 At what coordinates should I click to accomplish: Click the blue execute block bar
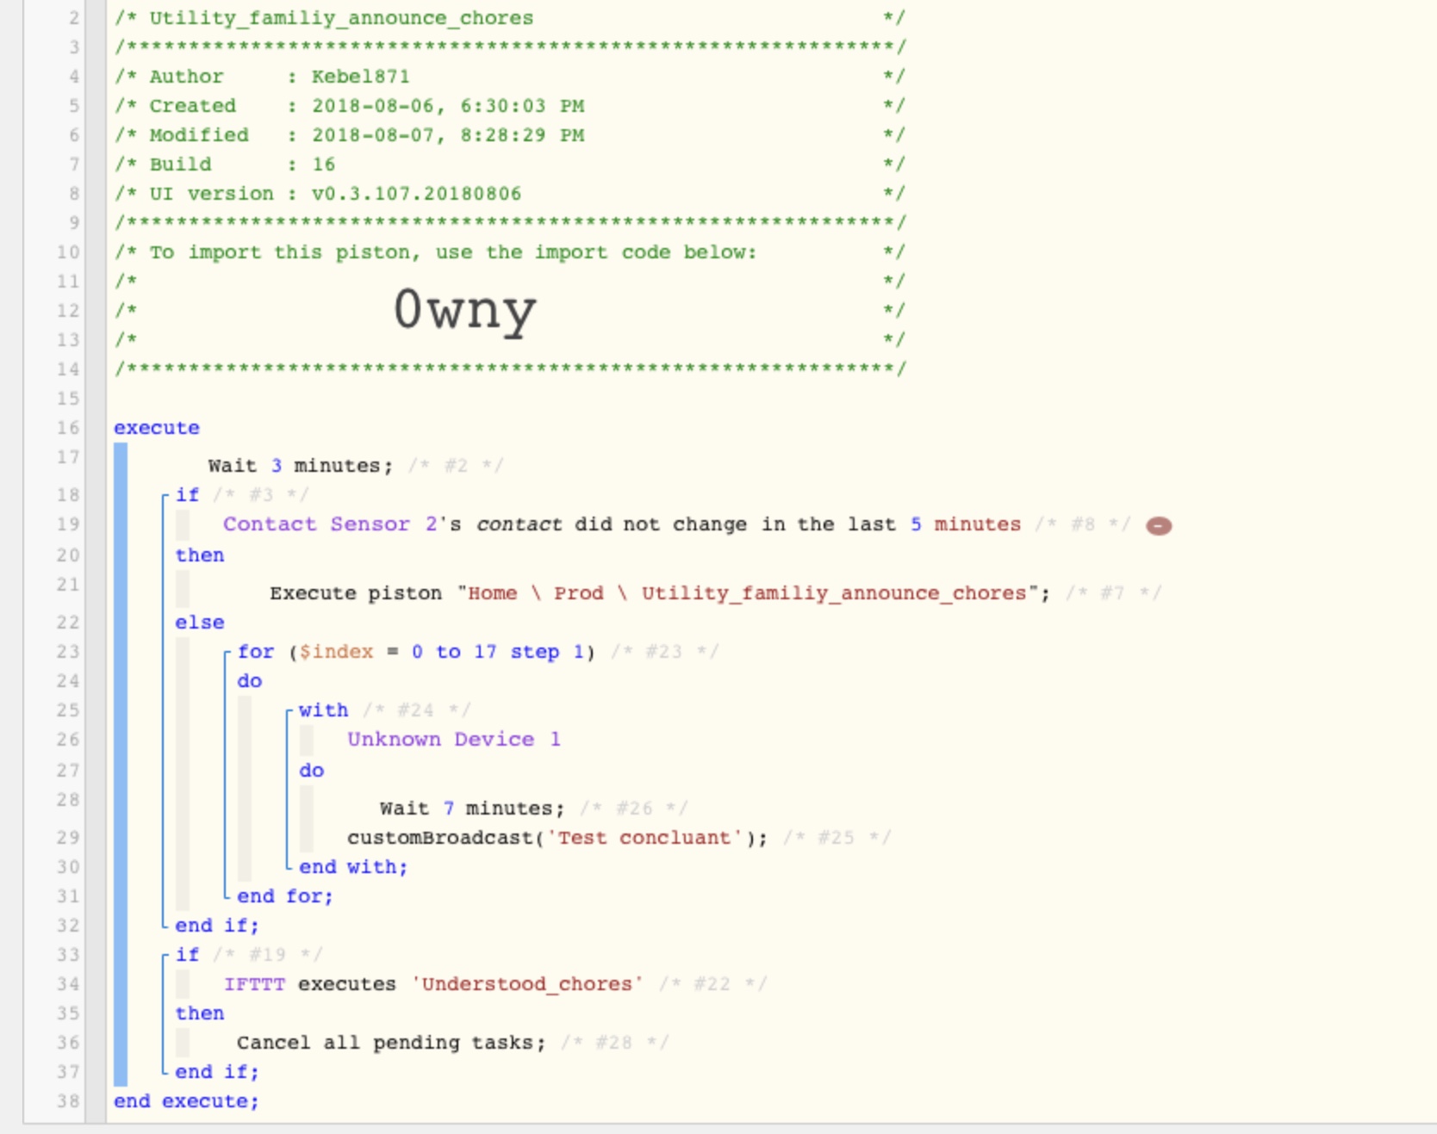121,765
